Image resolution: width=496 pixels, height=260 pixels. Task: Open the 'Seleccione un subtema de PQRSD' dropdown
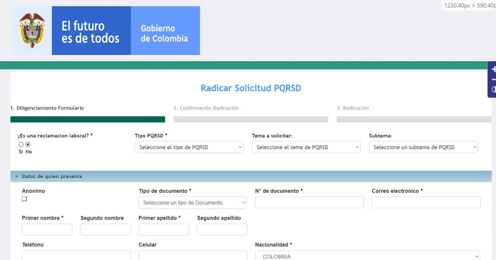(x=423, y=147)
